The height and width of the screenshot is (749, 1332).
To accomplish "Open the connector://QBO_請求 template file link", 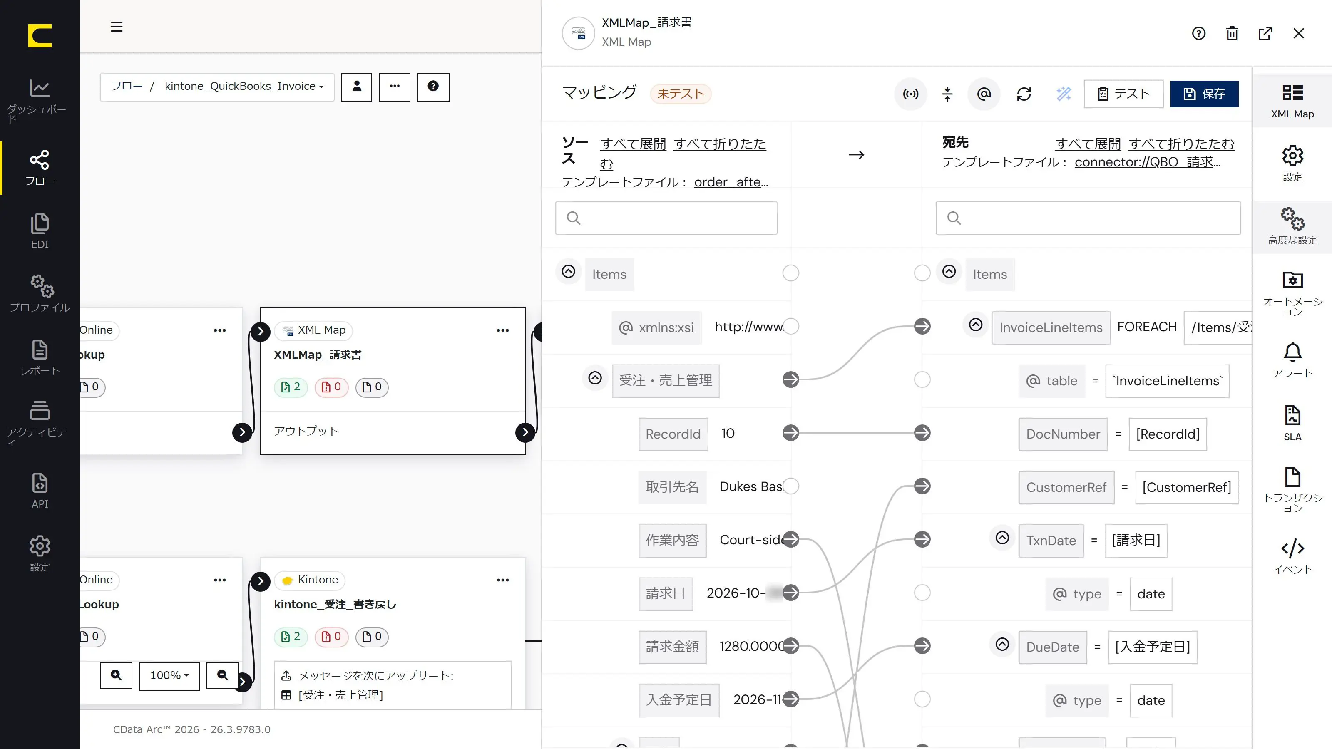I will pos(1148,162).
